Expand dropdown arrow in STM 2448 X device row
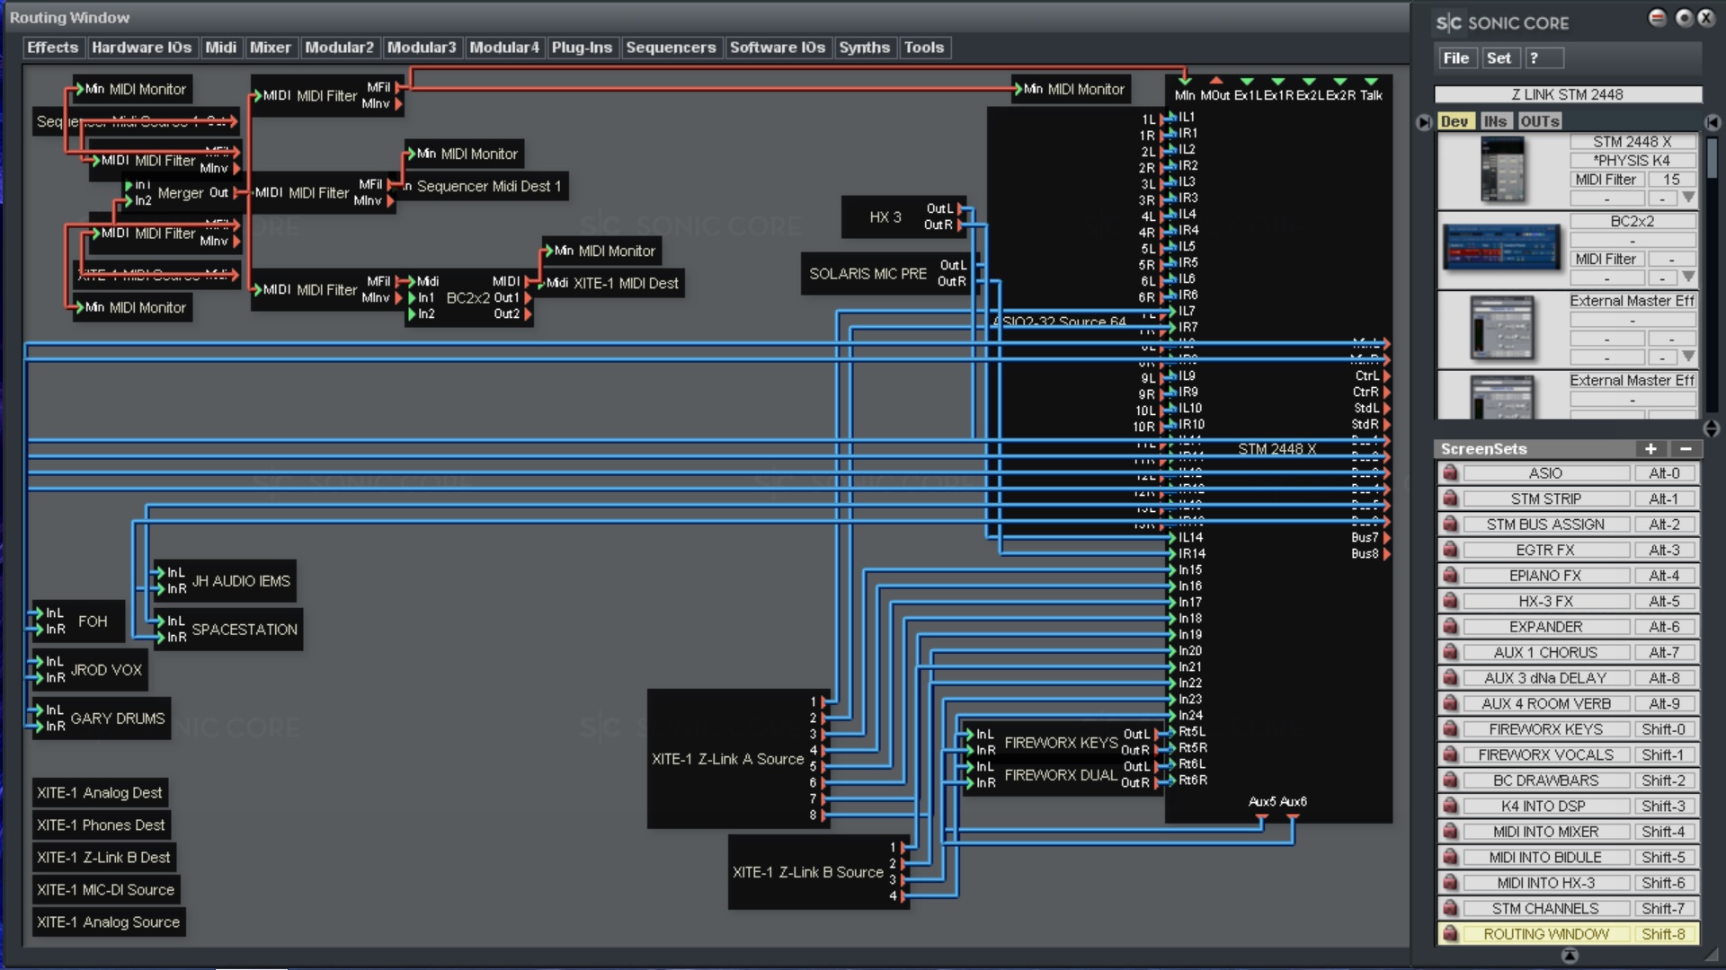The width and height of the screenshot is (1726, 970). point(1688,198)
